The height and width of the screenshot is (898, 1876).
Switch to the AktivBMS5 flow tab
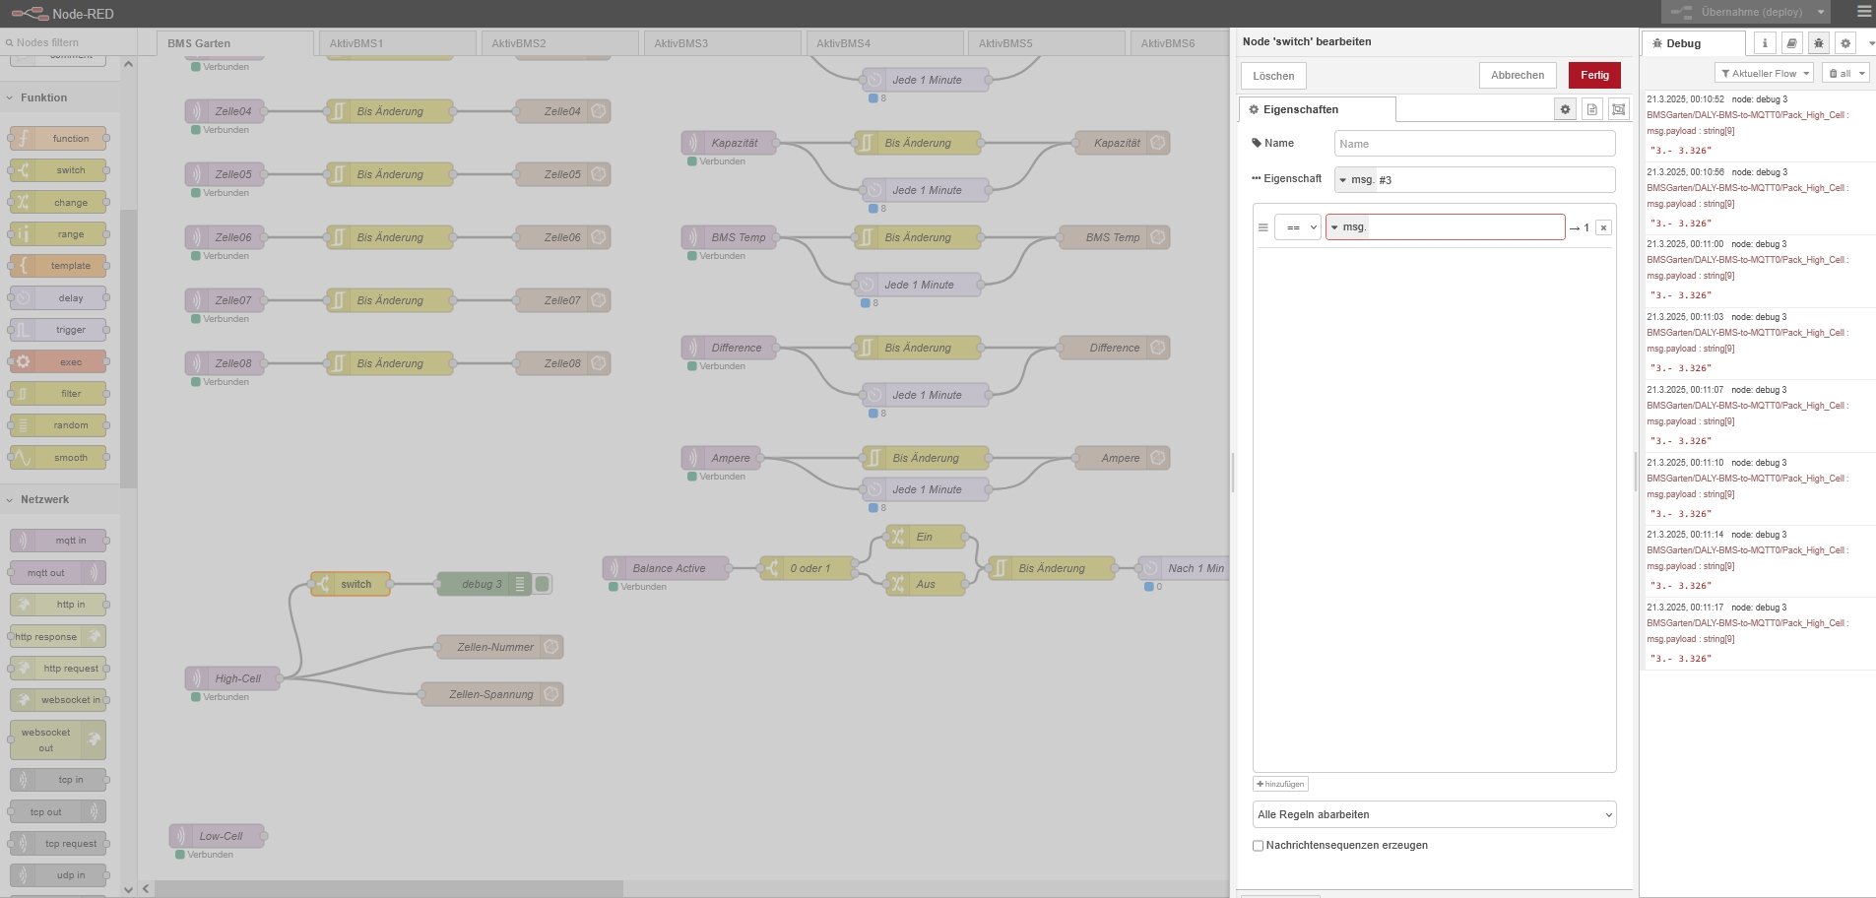pos(1047,43)
